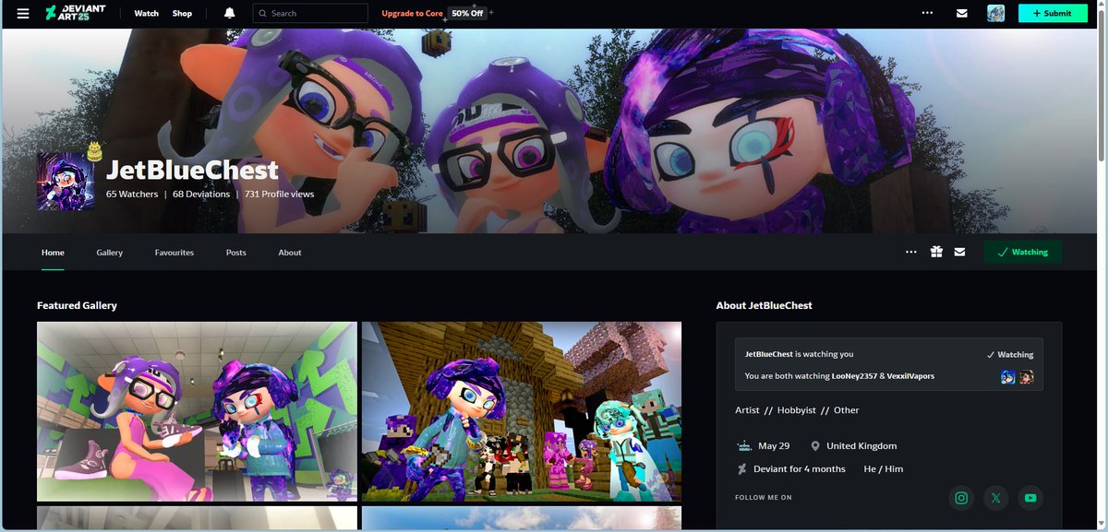Open the hamburger navigation menu
The image size is (1108, 532).
(x=23, y=14)
